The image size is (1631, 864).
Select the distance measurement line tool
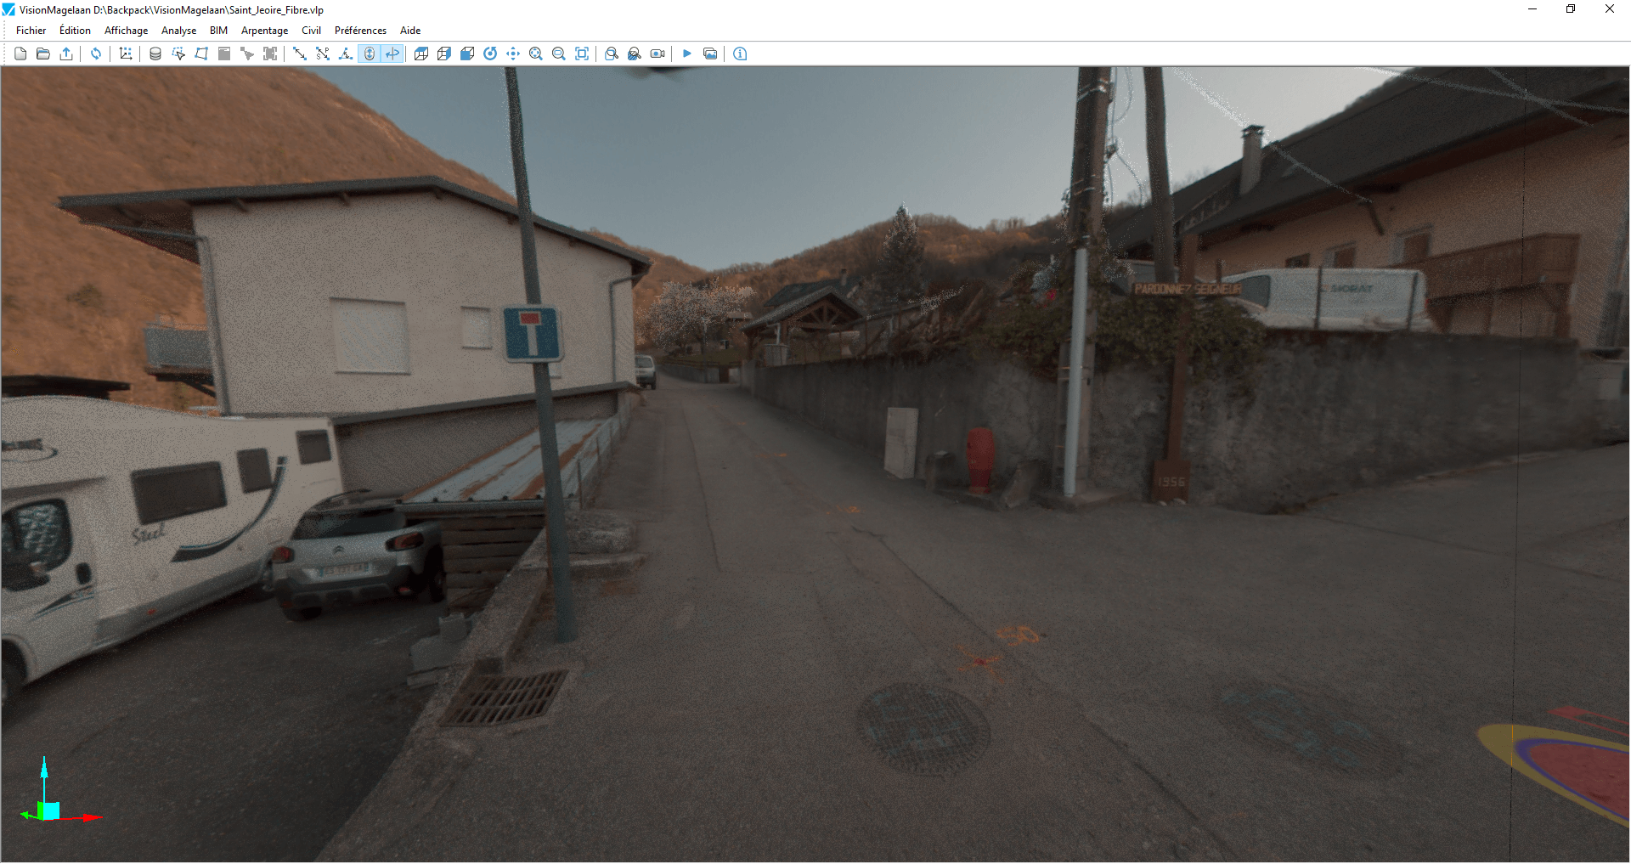tap(300, 54)
